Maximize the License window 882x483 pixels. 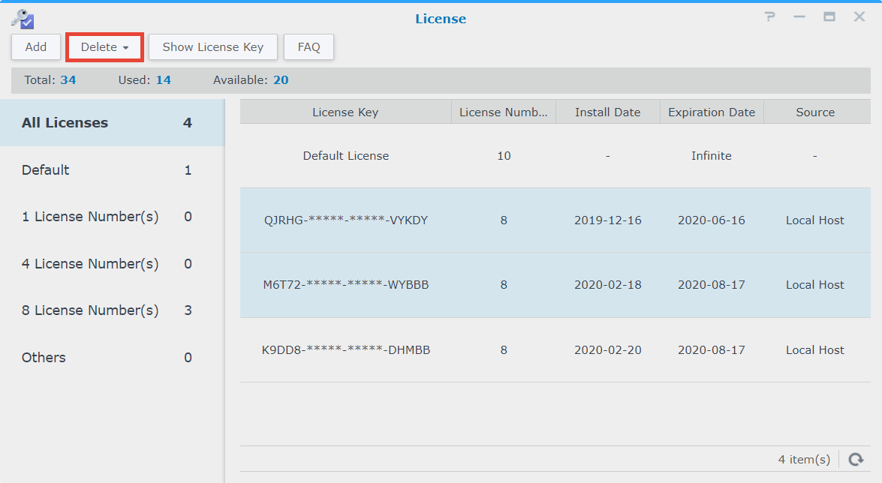point(829,16)
